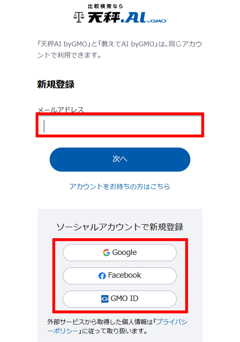Image resolution: width=240 pixels, height=342 pixels.
Task: Choose the GMO ID registration button label
Action: tap(124, 299)
